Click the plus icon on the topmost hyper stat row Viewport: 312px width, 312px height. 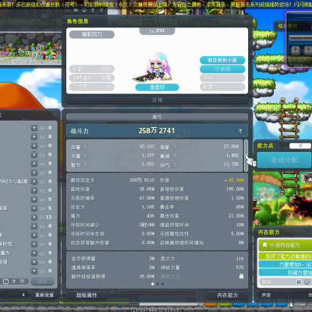coord(34,128)
